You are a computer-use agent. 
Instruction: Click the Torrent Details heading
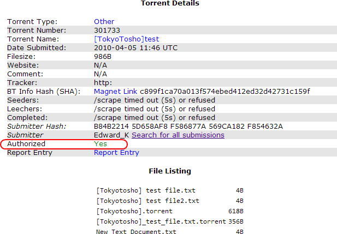point(170,4)
